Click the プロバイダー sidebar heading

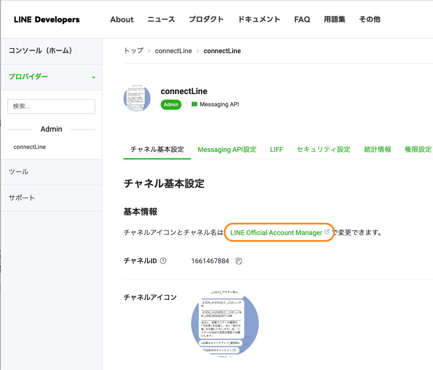[28, 77]
